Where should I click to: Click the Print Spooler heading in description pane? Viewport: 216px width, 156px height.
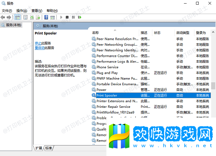pyautogui.click(x=46, y=33)
